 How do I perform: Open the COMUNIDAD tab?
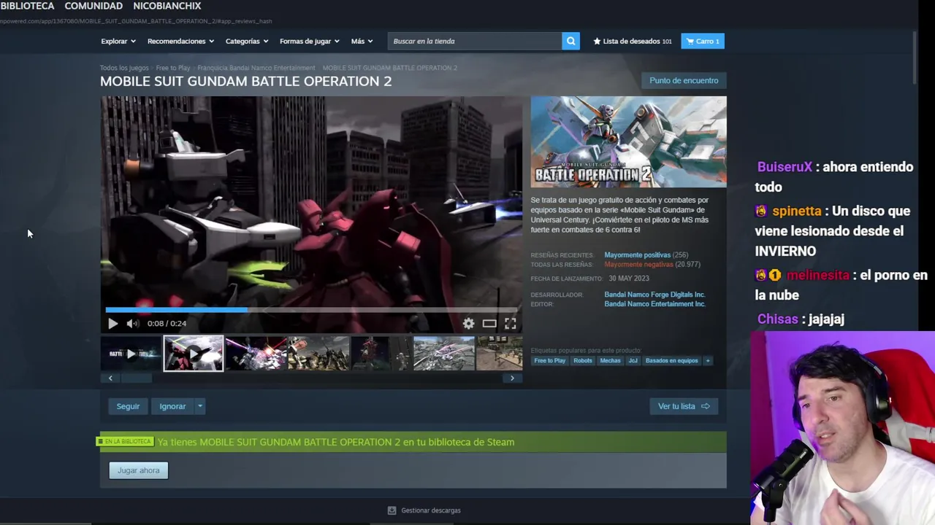[x=93, y=6]
